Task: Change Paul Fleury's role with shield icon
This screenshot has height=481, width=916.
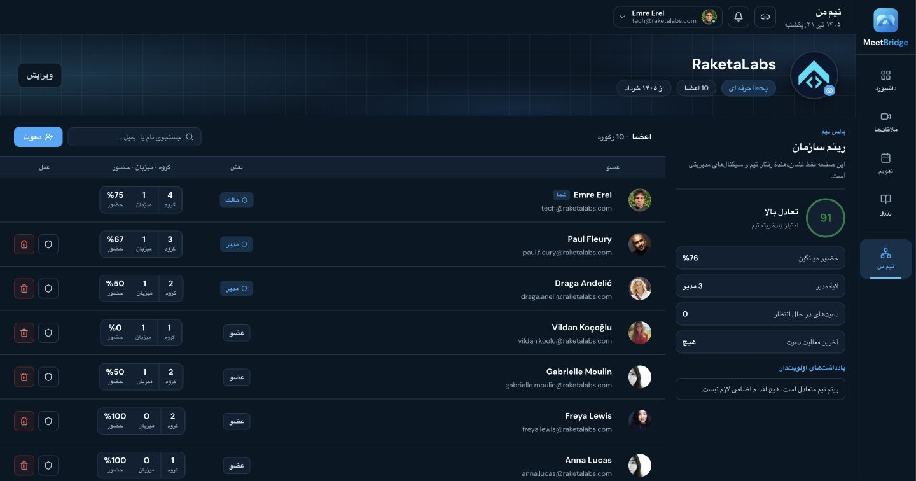Action: pos(48,244)
